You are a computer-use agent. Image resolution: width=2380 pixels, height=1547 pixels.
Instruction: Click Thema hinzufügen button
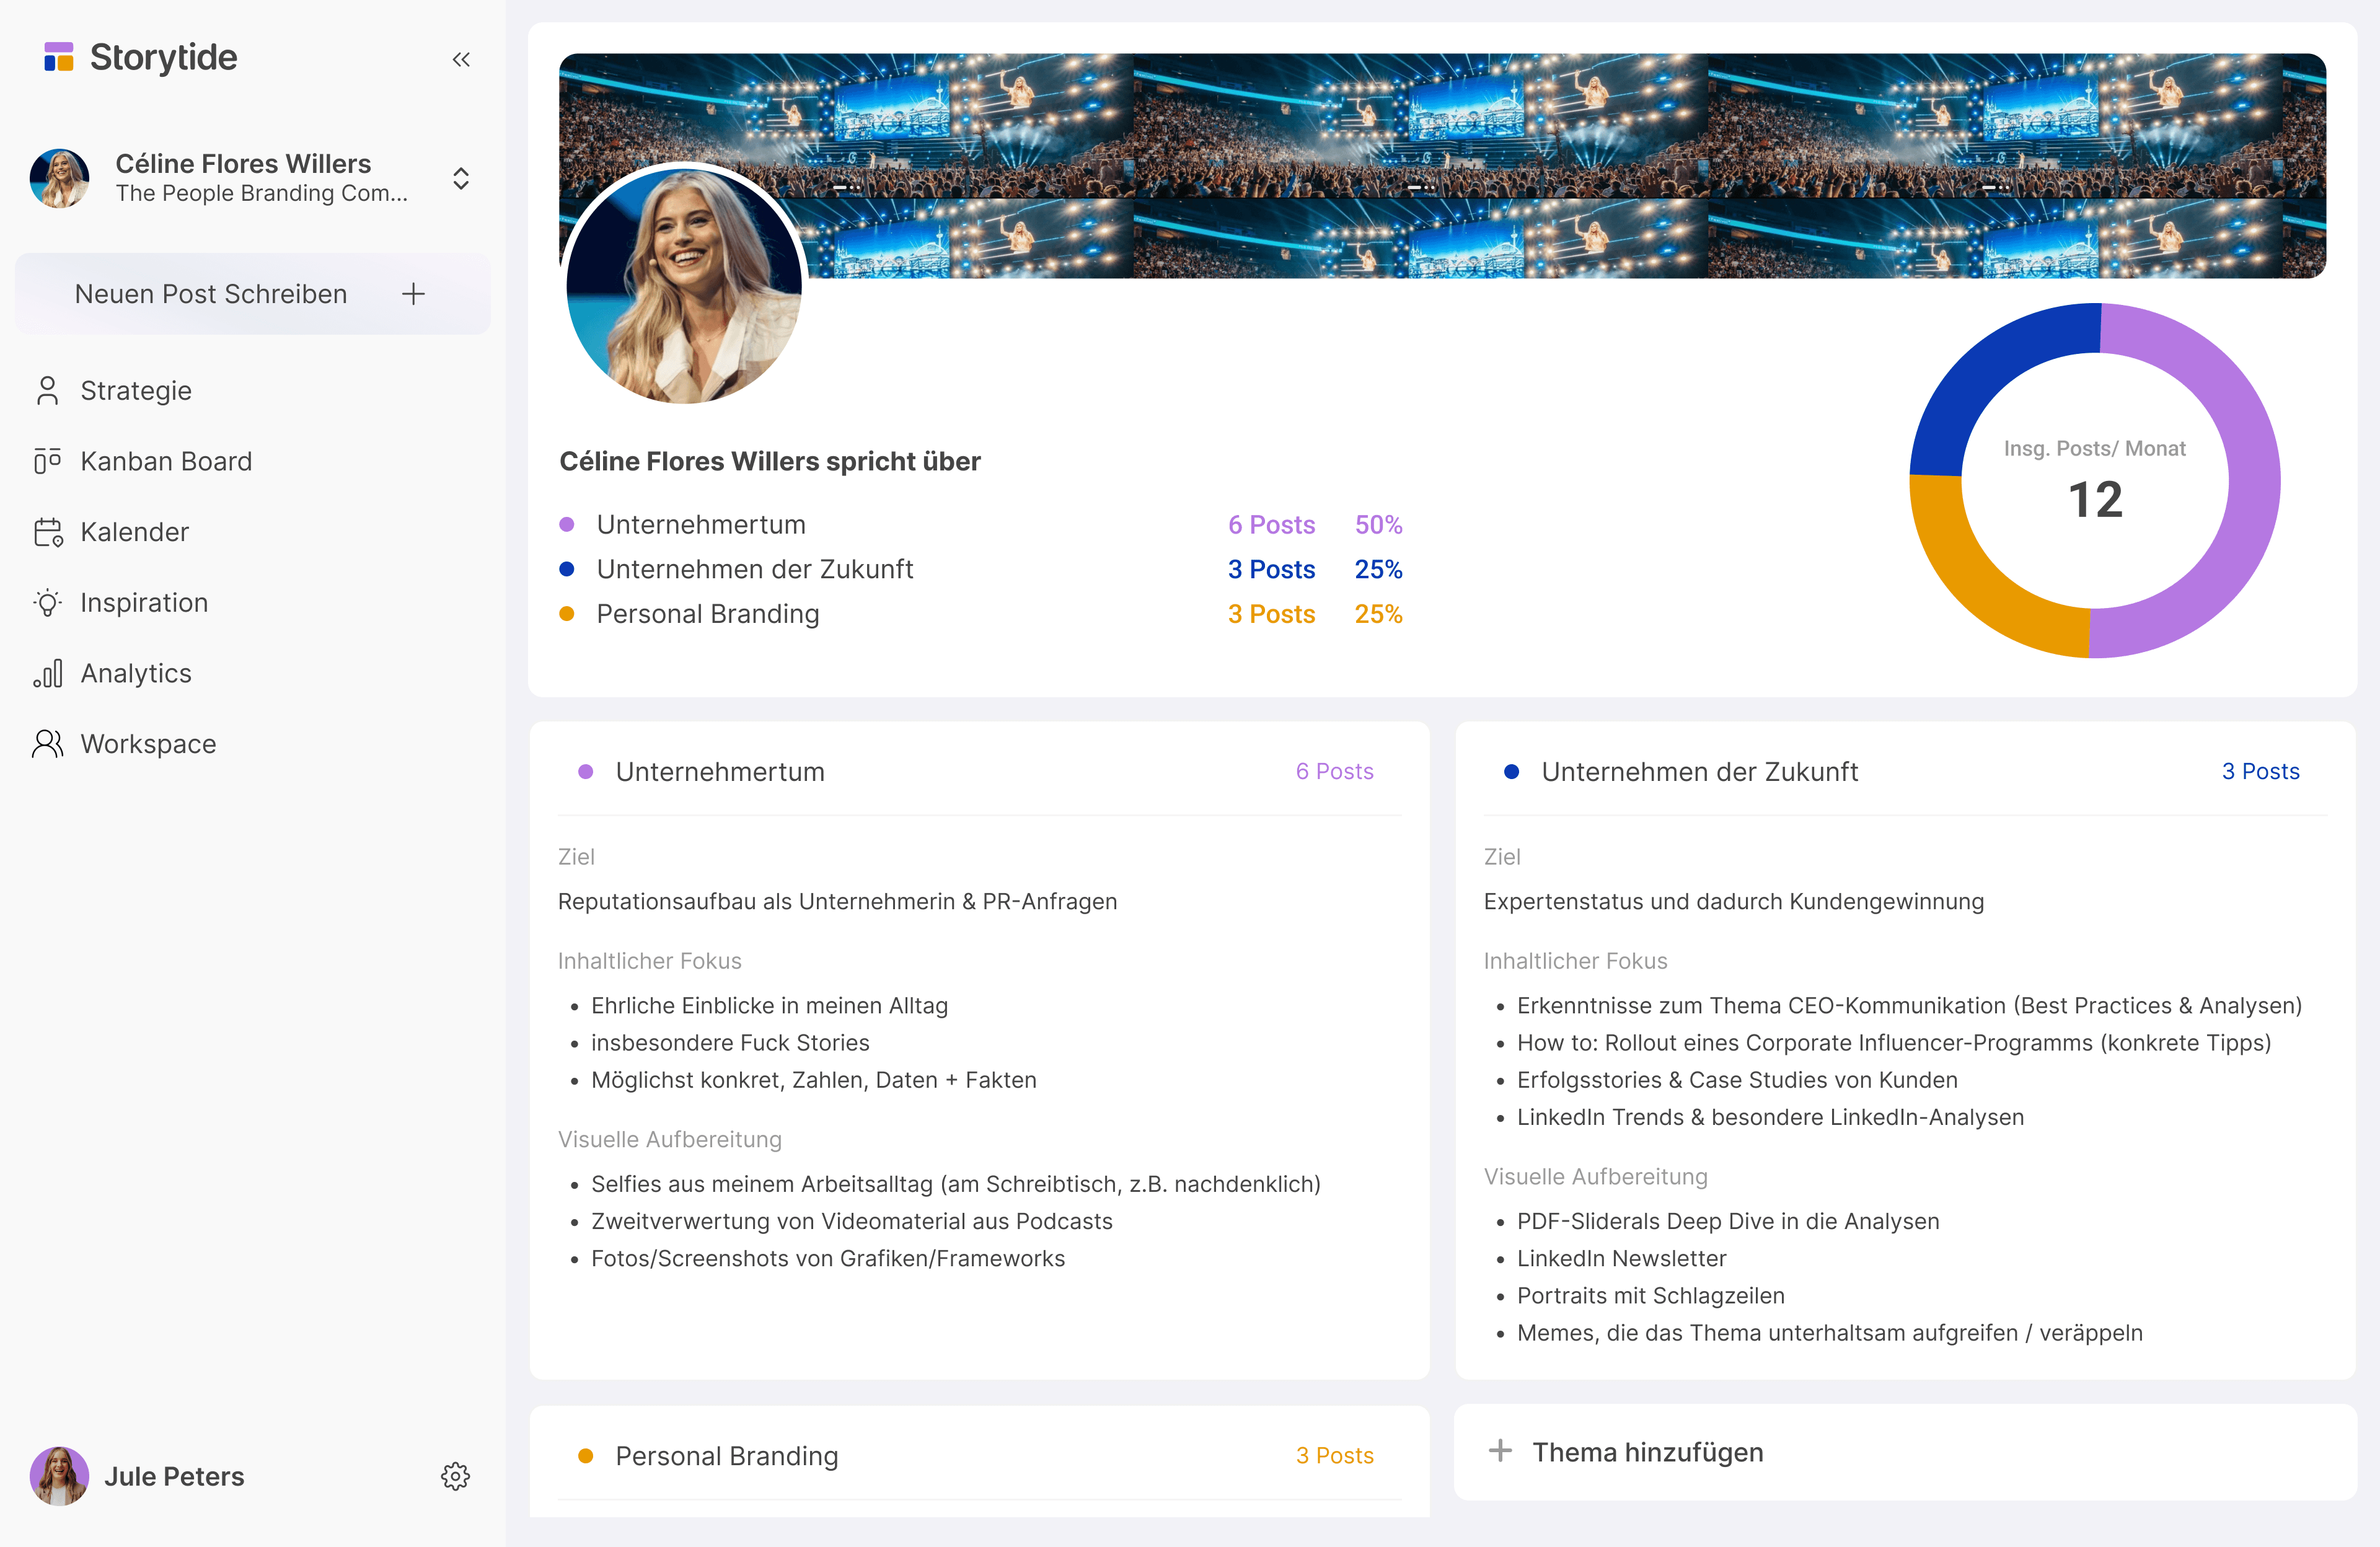tap(1647, 1452)
